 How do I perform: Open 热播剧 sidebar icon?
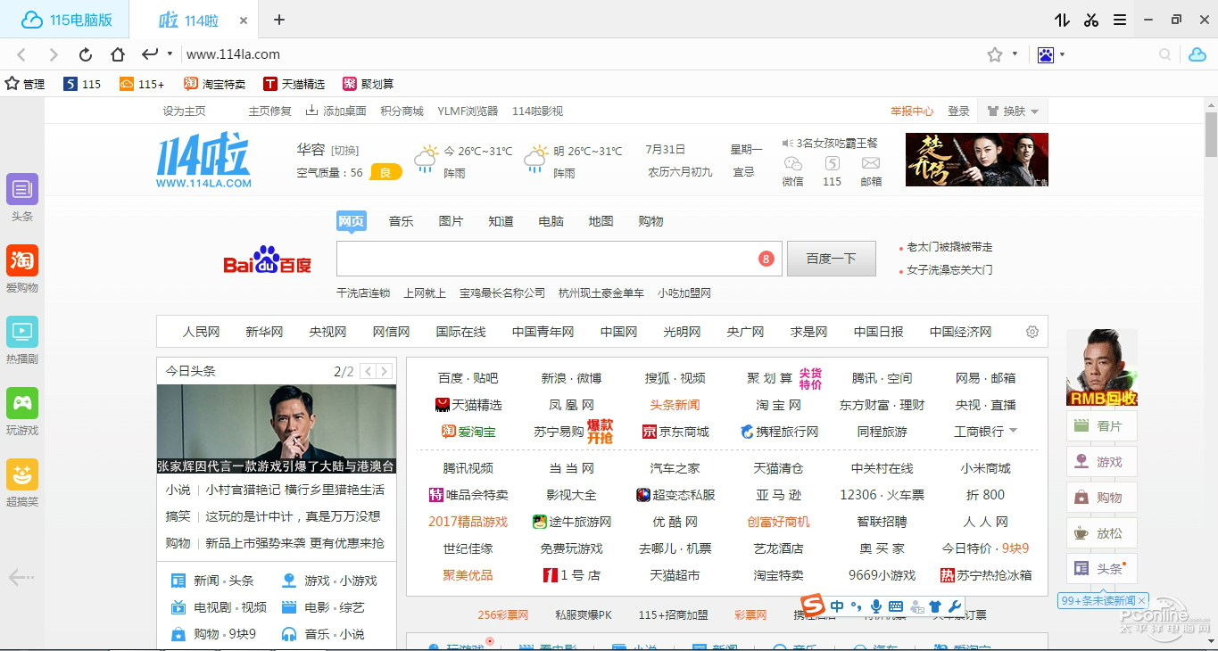22,333
